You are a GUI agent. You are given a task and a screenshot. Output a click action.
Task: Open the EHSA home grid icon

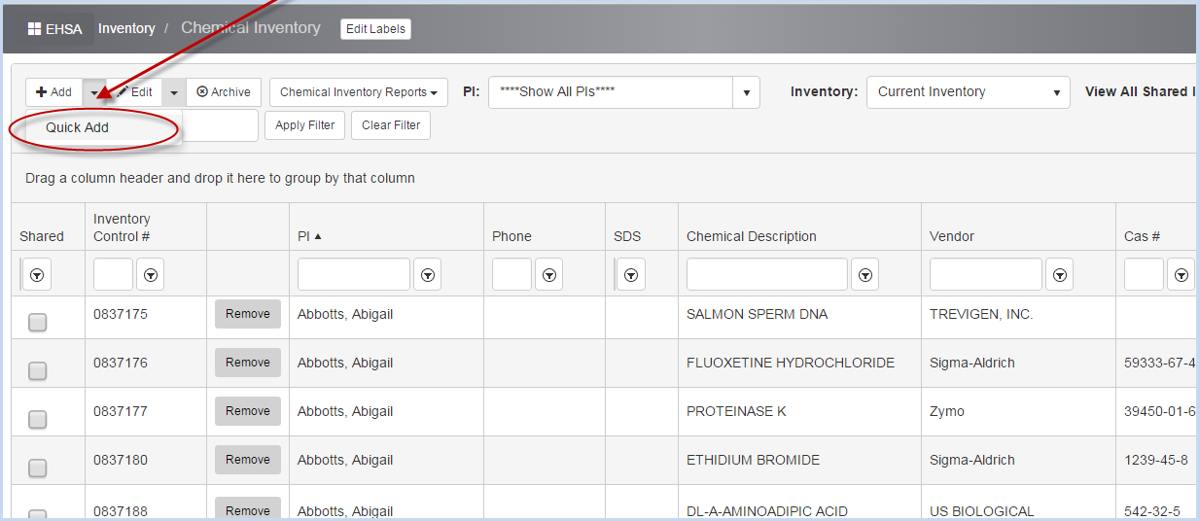(34, 29)
